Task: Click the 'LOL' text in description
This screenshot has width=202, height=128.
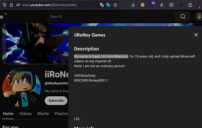Action: coord(77,119)
